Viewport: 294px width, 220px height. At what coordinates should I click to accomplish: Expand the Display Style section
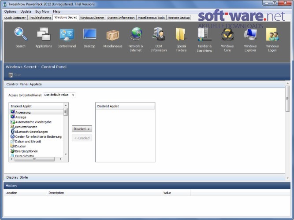coord(145,177)
